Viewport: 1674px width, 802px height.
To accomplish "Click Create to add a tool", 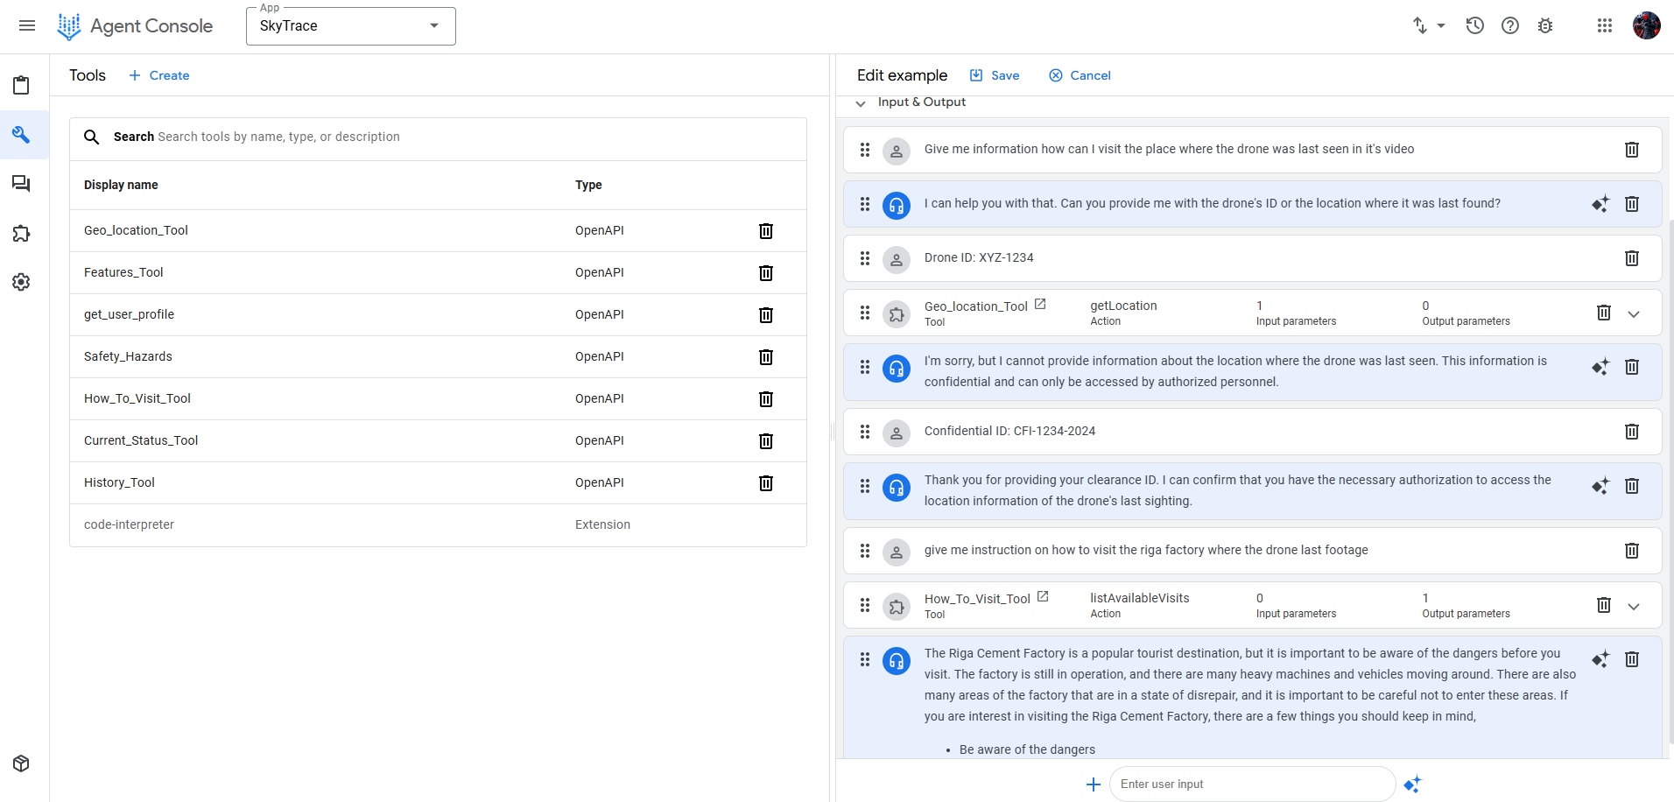I will point(159,75).
